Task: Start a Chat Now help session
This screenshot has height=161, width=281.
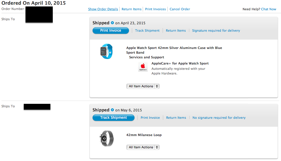Action: pos(269,9)
